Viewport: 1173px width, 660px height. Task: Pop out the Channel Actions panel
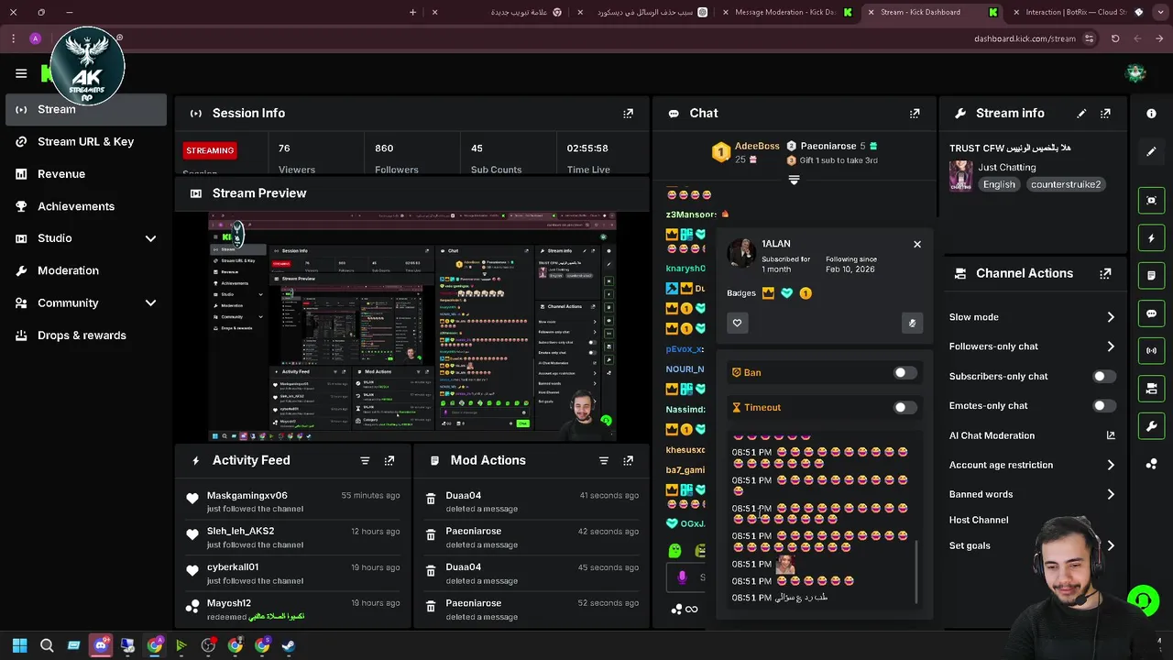coord(1105,274)
